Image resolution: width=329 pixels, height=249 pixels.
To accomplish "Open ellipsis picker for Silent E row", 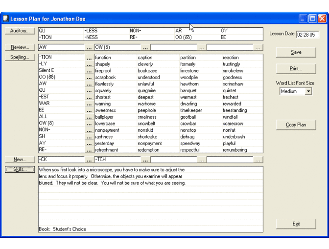I will point(89,71).
